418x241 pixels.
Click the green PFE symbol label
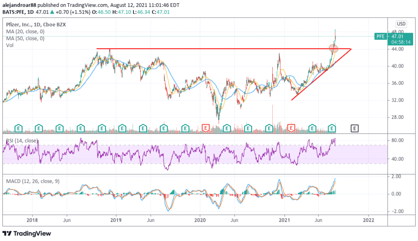point(380,37)
